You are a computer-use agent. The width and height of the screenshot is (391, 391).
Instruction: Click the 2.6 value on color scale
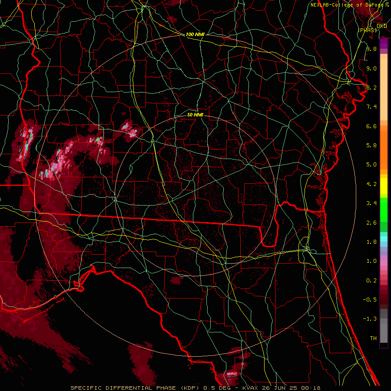coord(371,222)
